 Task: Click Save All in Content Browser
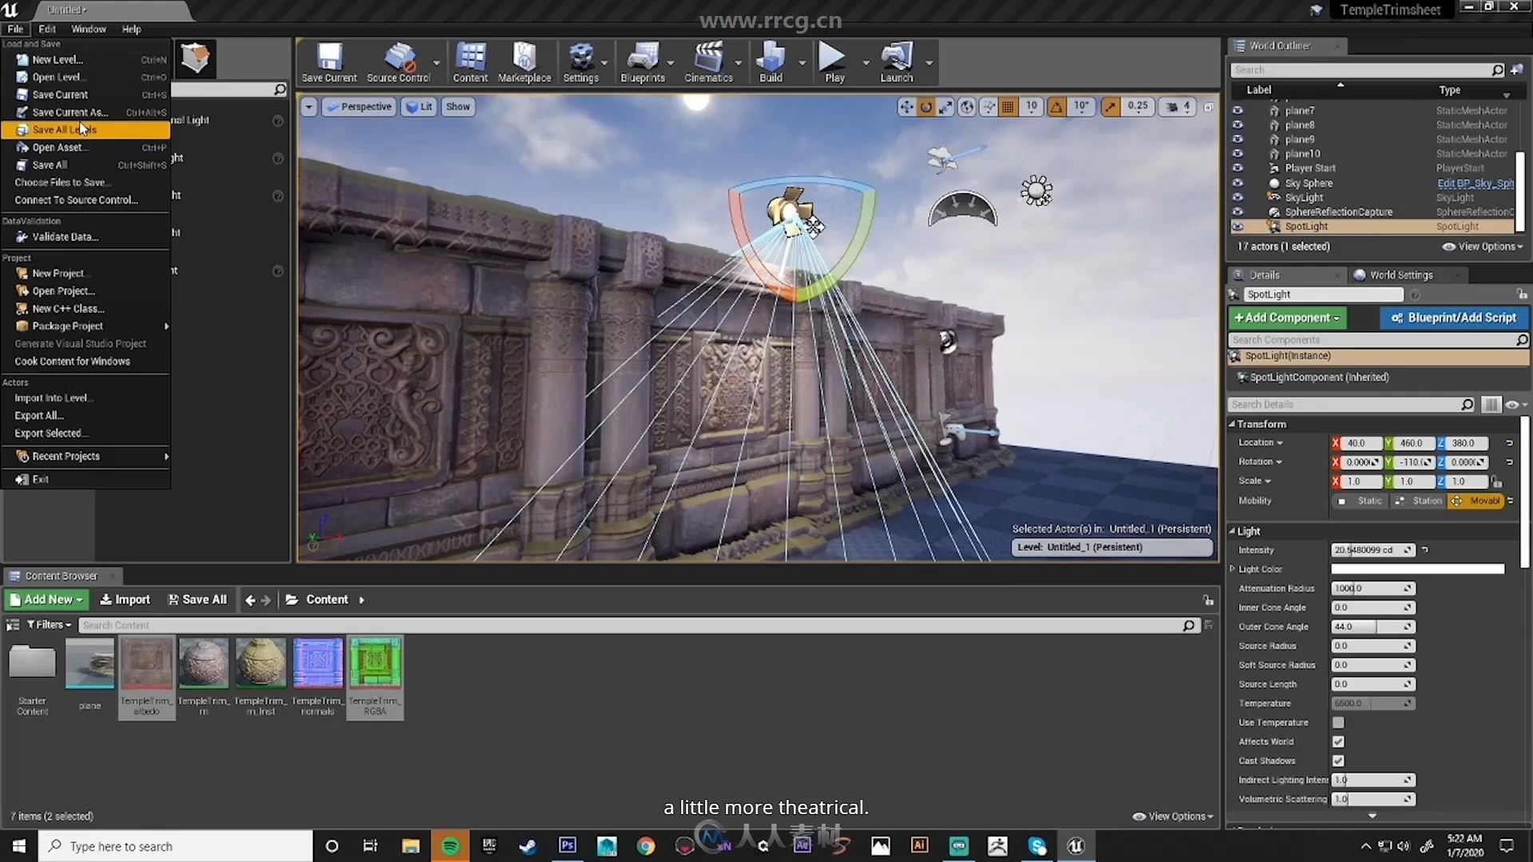click(197, 599)
